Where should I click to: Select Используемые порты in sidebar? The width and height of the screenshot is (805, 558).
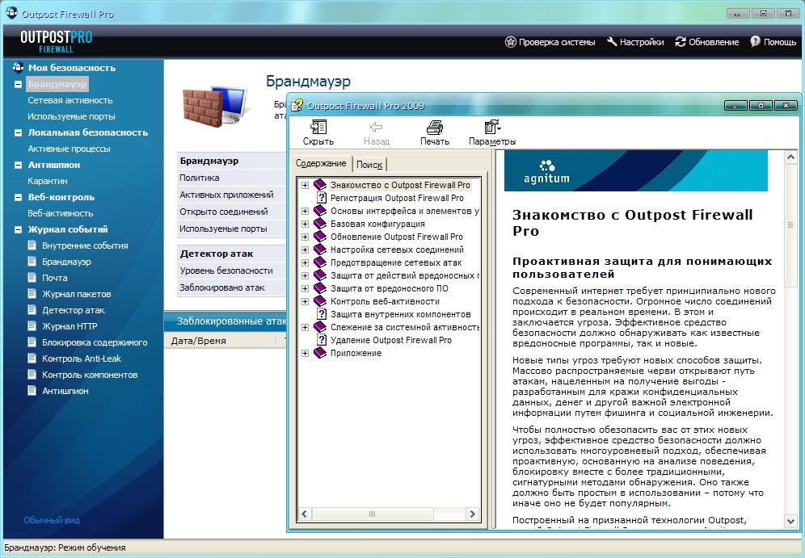pos(71,116)
